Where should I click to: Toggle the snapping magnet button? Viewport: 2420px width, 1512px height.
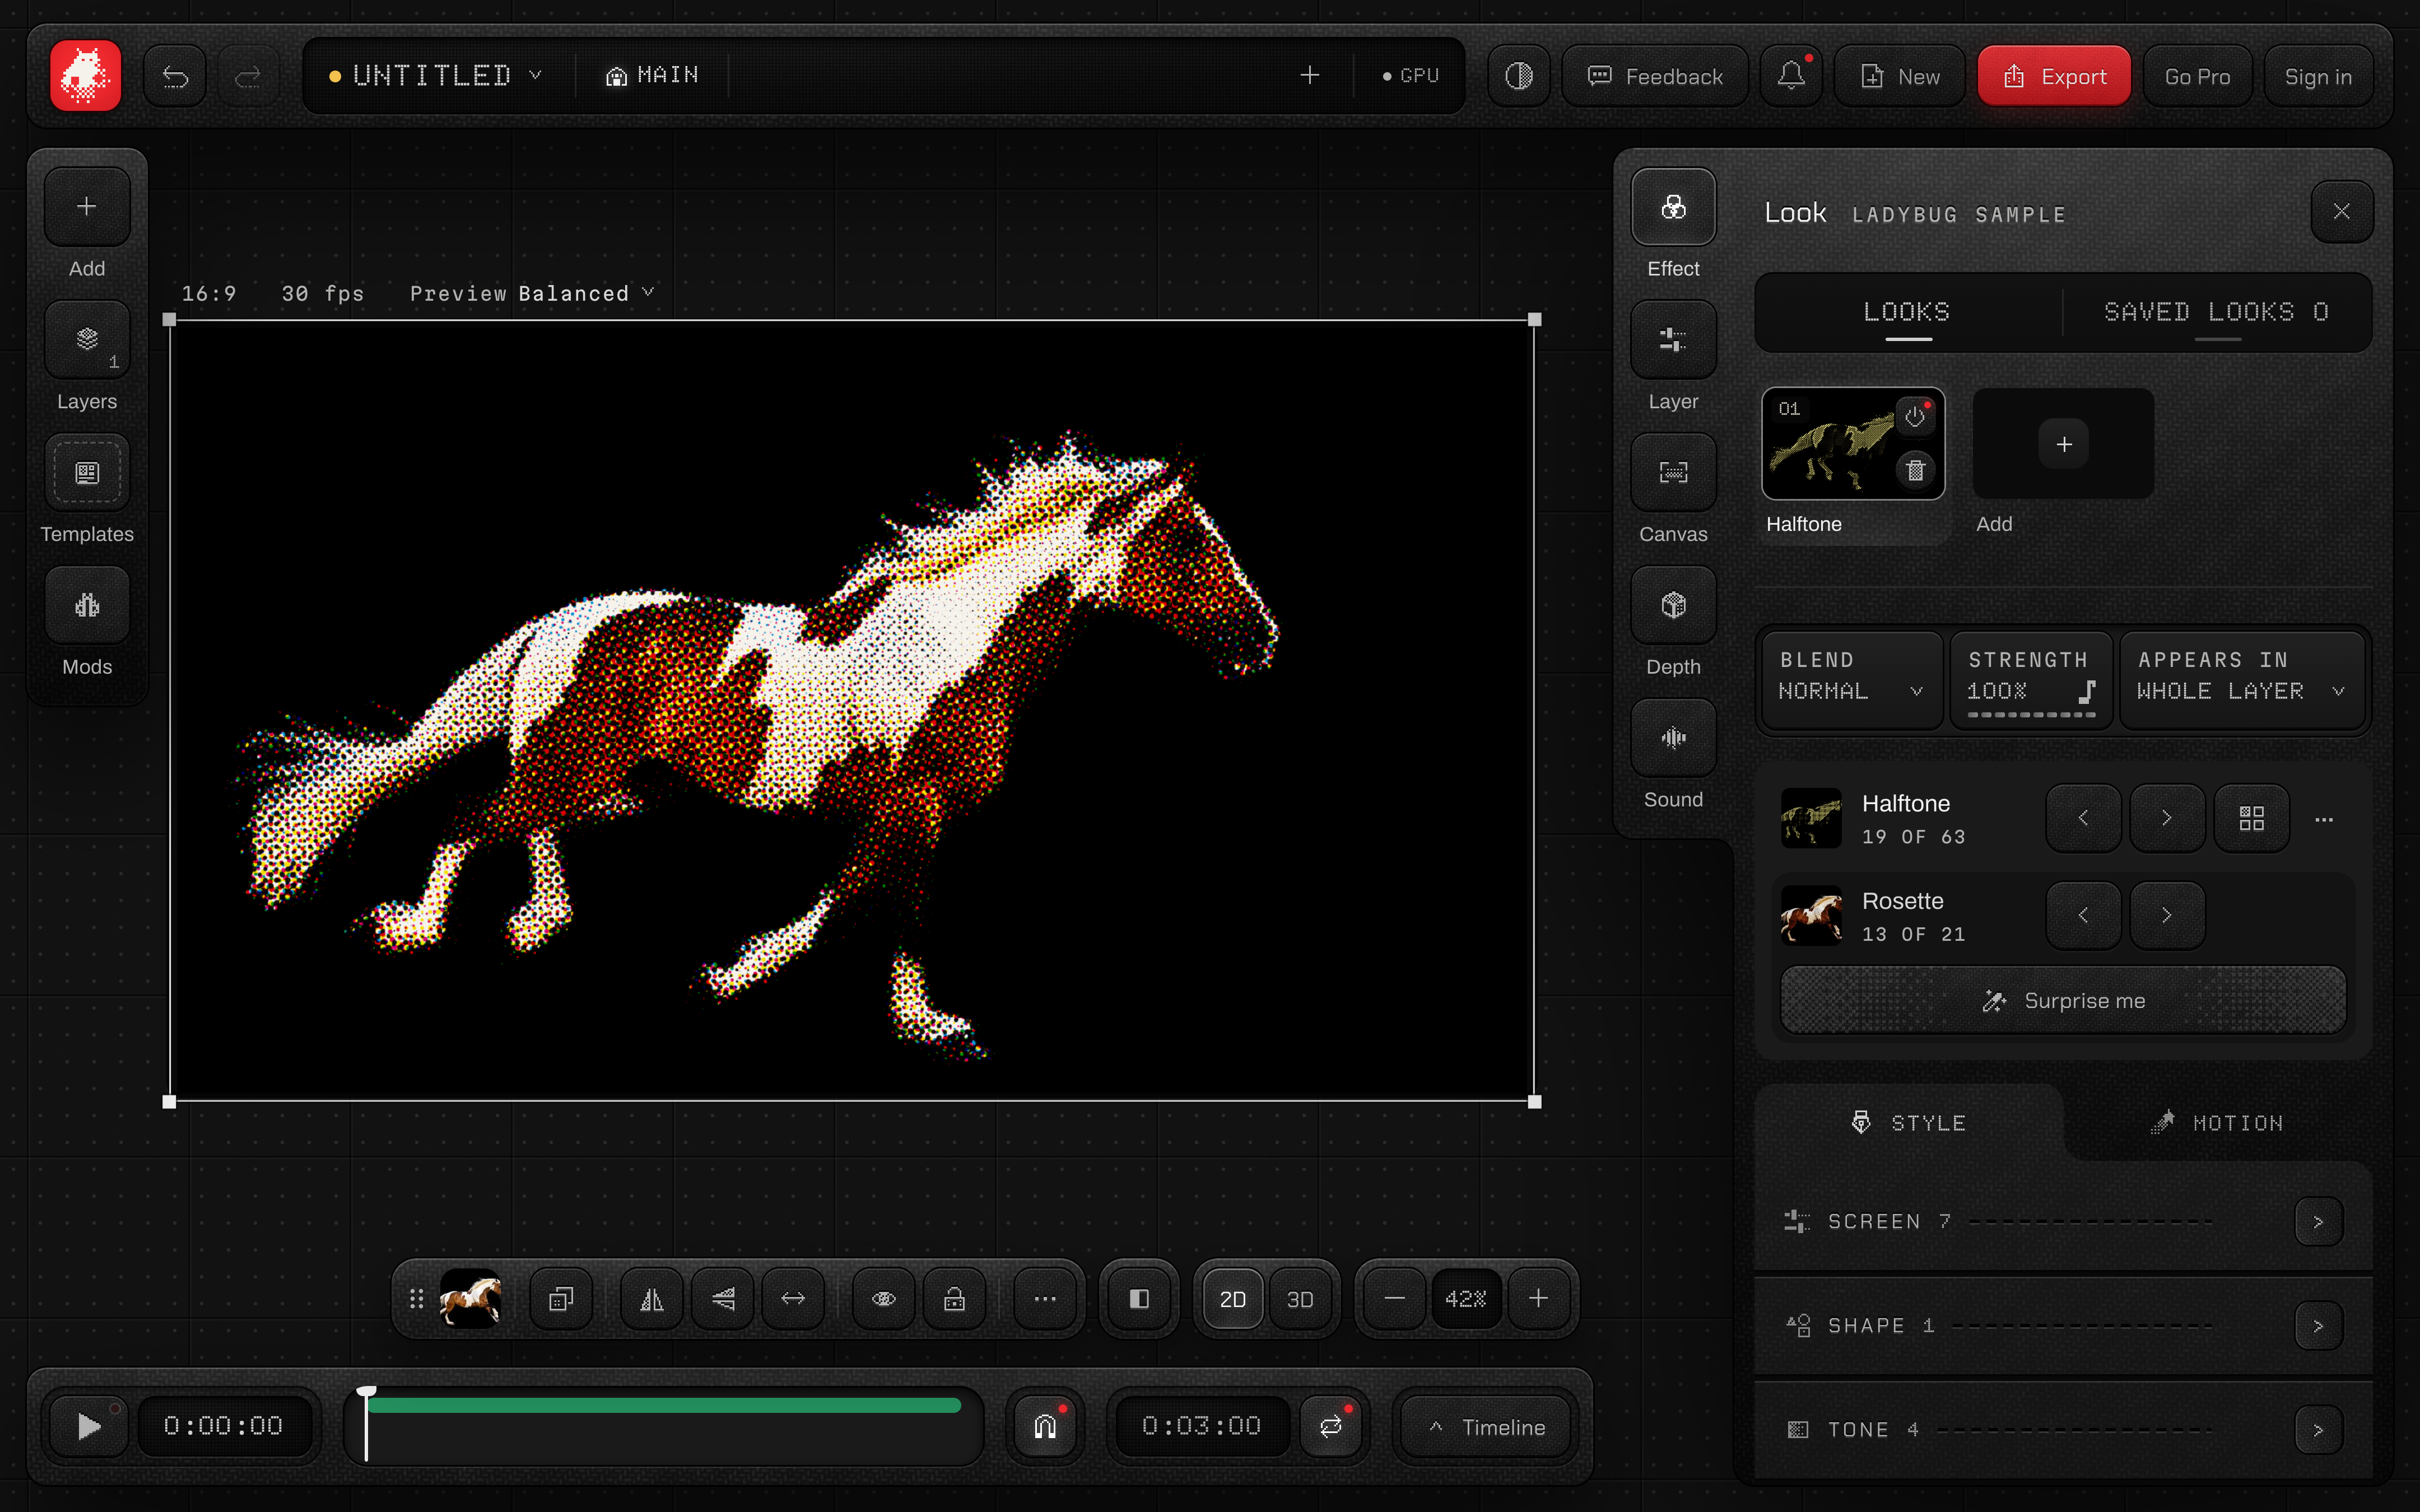tap(1045, 1427)
